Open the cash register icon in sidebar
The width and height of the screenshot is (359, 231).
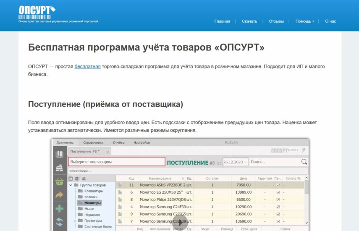point(60,168)
